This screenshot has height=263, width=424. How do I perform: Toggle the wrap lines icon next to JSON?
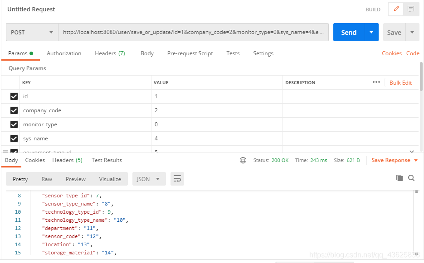coord(177,179)
